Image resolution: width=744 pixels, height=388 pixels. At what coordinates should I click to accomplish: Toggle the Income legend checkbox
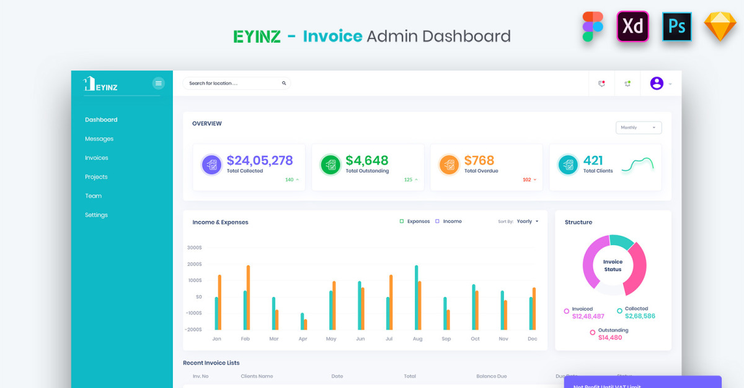[x=437, y=221]
